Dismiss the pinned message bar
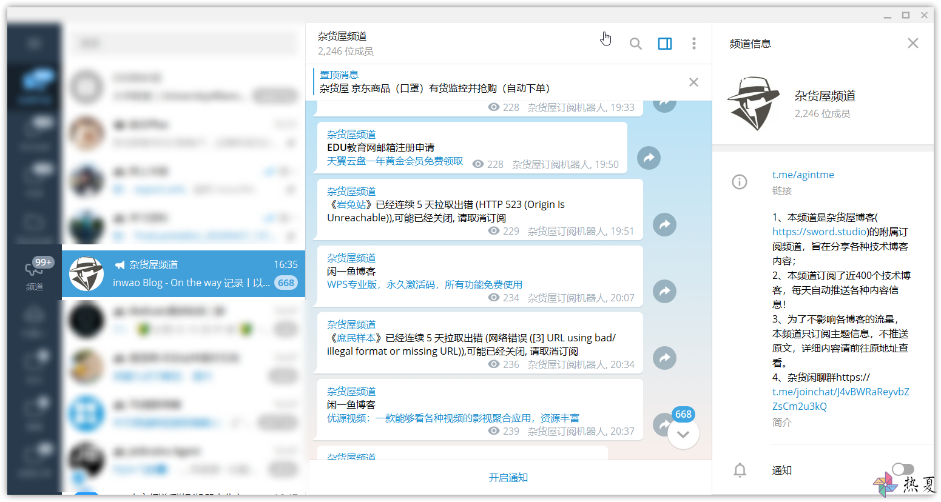Viewport: 941px width, 502px height. click(x=693, y=82)
